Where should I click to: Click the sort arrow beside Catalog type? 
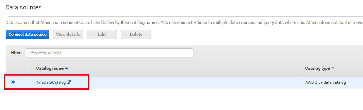(333, 68)
